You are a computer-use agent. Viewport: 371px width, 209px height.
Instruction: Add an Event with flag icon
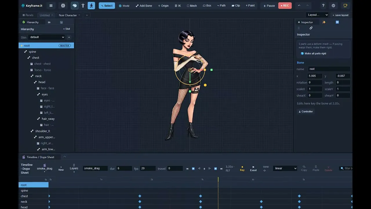[253, 169]
